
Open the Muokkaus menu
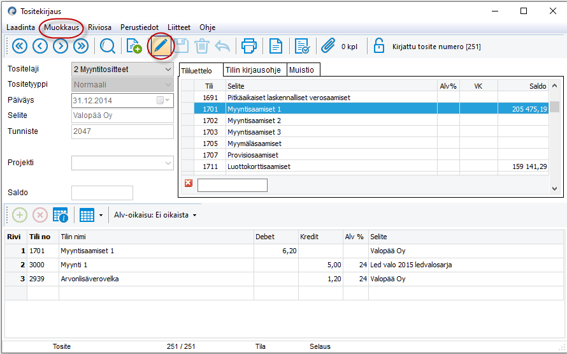tap(61, 27)
